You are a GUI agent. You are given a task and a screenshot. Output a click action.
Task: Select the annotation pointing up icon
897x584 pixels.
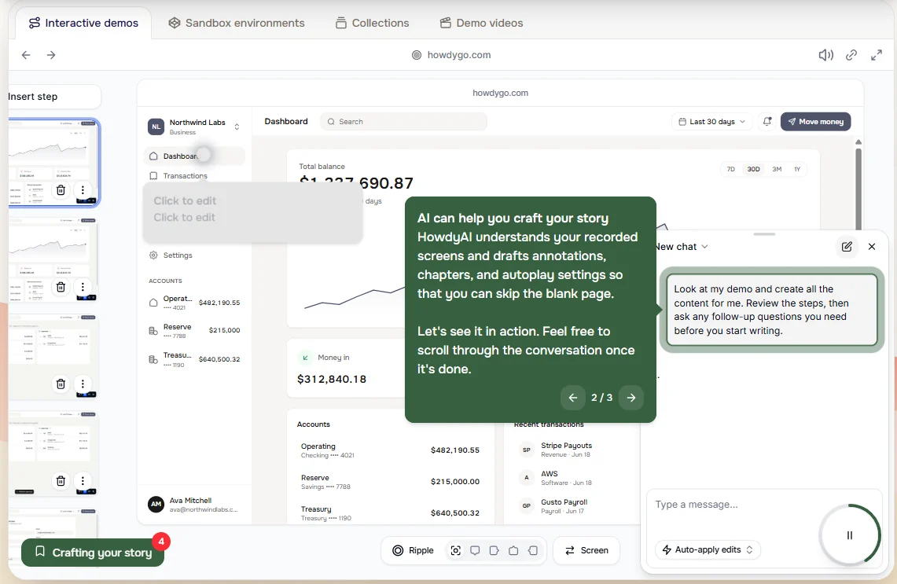513,550
